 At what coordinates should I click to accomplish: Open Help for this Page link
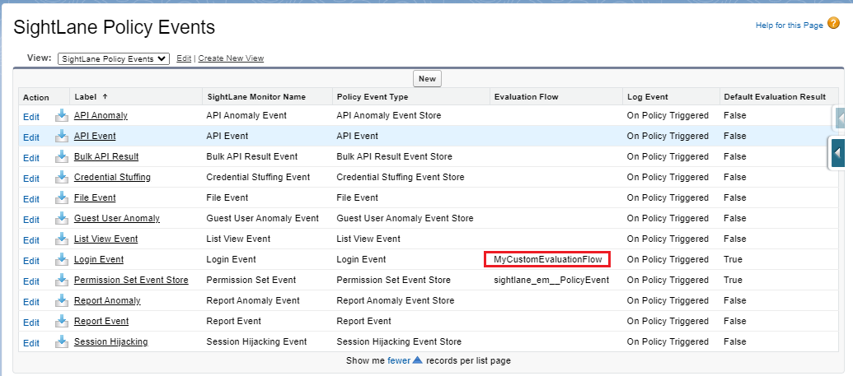pos(789,25)
